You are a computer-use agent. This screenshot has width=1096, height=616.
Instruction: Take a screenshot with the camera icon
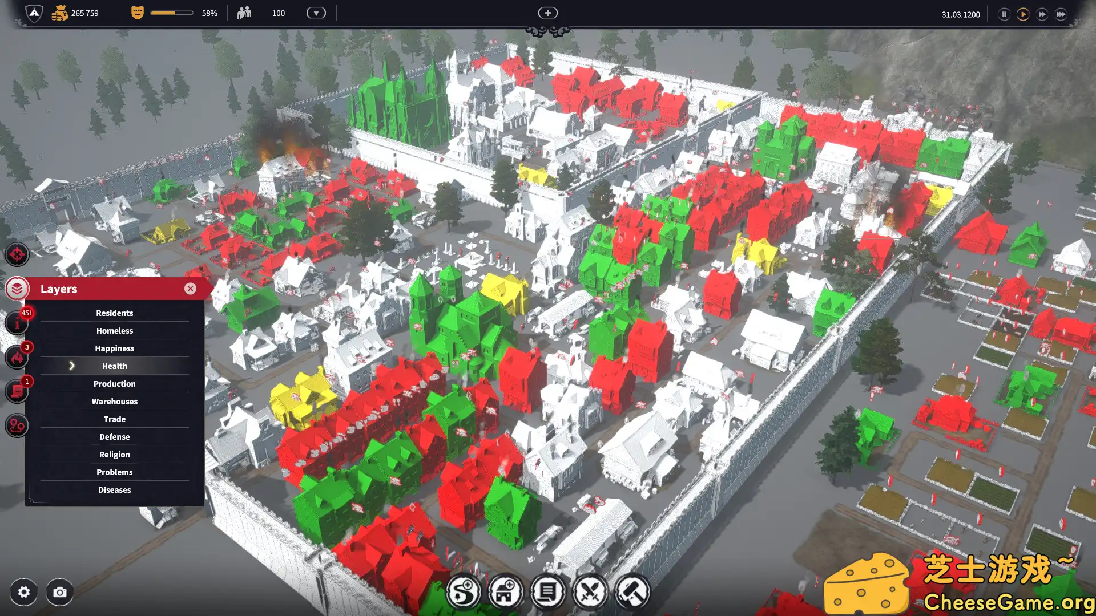(59, 592)
